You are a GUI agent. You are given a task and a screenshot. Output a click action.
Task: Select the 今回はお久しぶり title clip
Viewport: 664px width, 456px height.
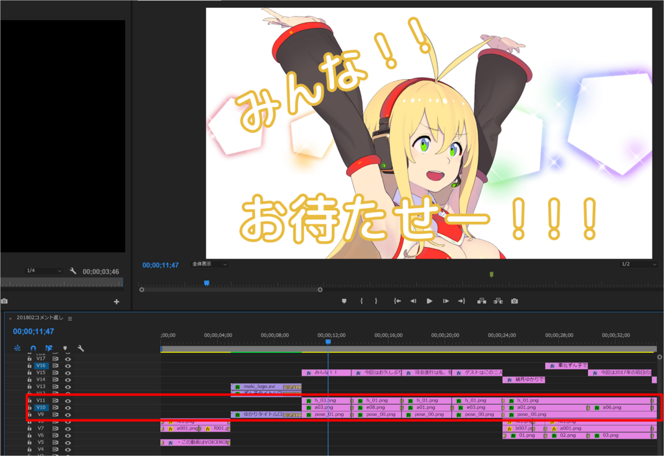click(x=377, y=372)
